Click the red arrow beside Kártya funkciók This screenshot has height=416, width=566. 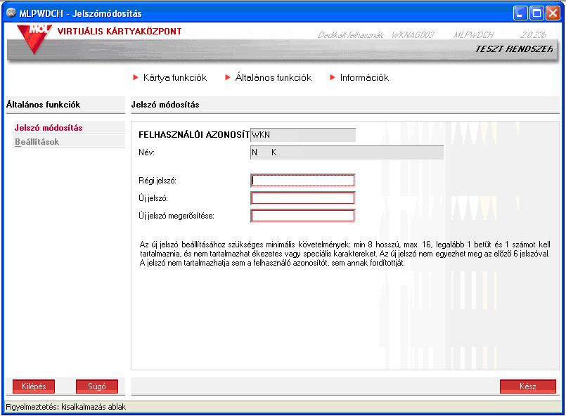[136, 77]
